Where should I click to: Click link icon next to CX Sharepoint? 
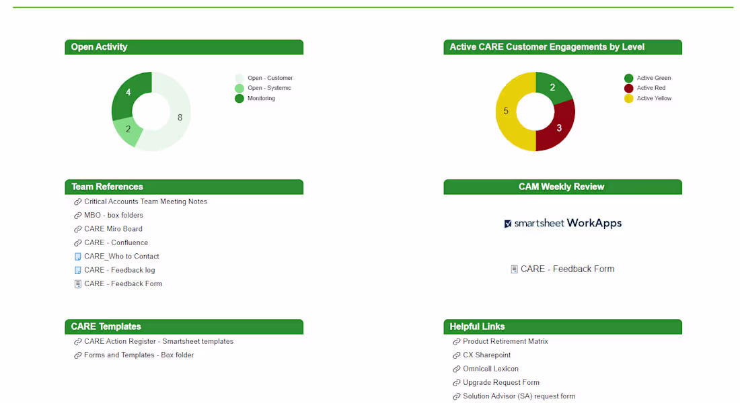tap(456, 355)
